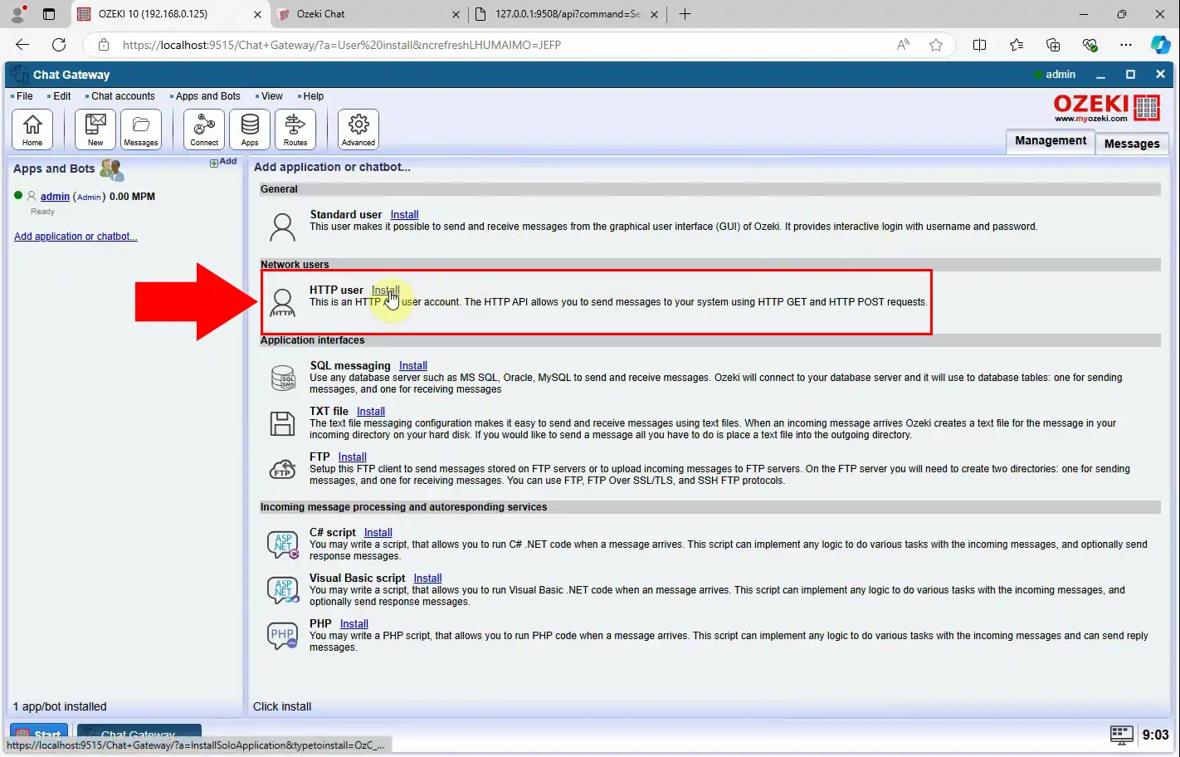Install the C# script service
The image size is (1180, 757).
pos(378,532)
